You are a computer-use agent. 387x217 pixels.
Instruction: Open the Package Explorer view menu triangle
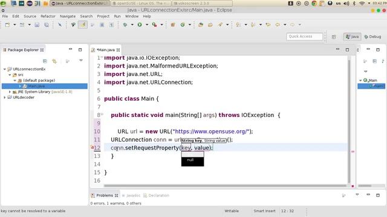pos(81,60)
